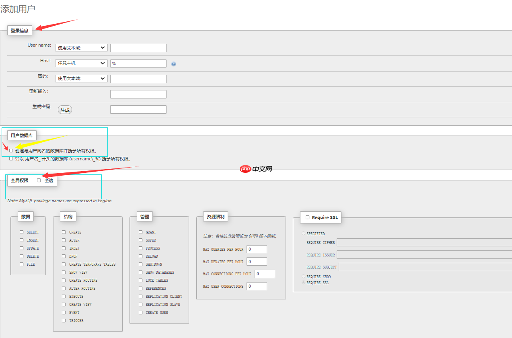
Task: Check the 全选 global privileges checkbox
Action: tap(39, 180)
